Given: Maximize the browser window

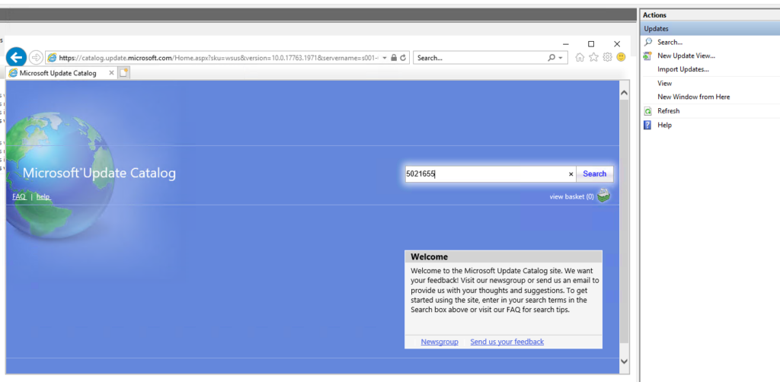Looking at the screenshot, I should tap(591, 44).
